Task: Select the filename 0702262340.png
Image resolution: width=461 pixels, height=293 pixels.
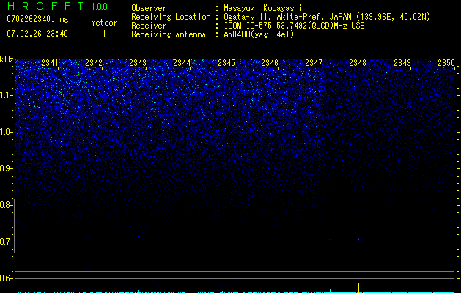Action: pos(37,19)
